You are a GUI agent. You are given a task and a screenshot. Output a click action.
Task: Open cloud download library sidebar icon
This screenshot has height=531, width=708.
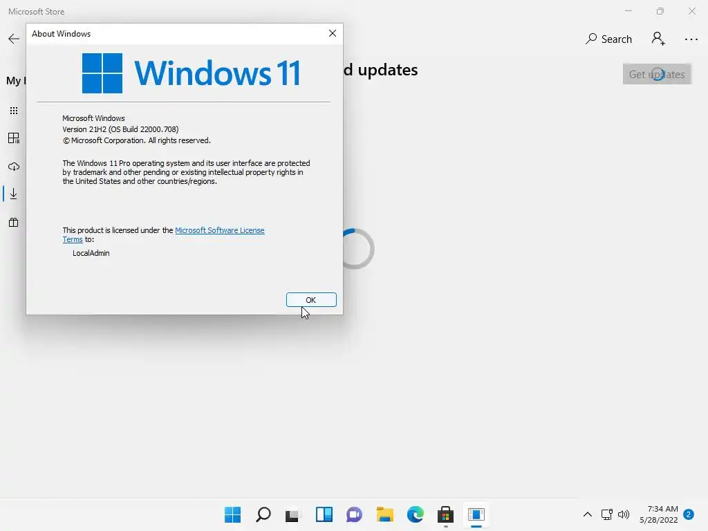[14, 167]
